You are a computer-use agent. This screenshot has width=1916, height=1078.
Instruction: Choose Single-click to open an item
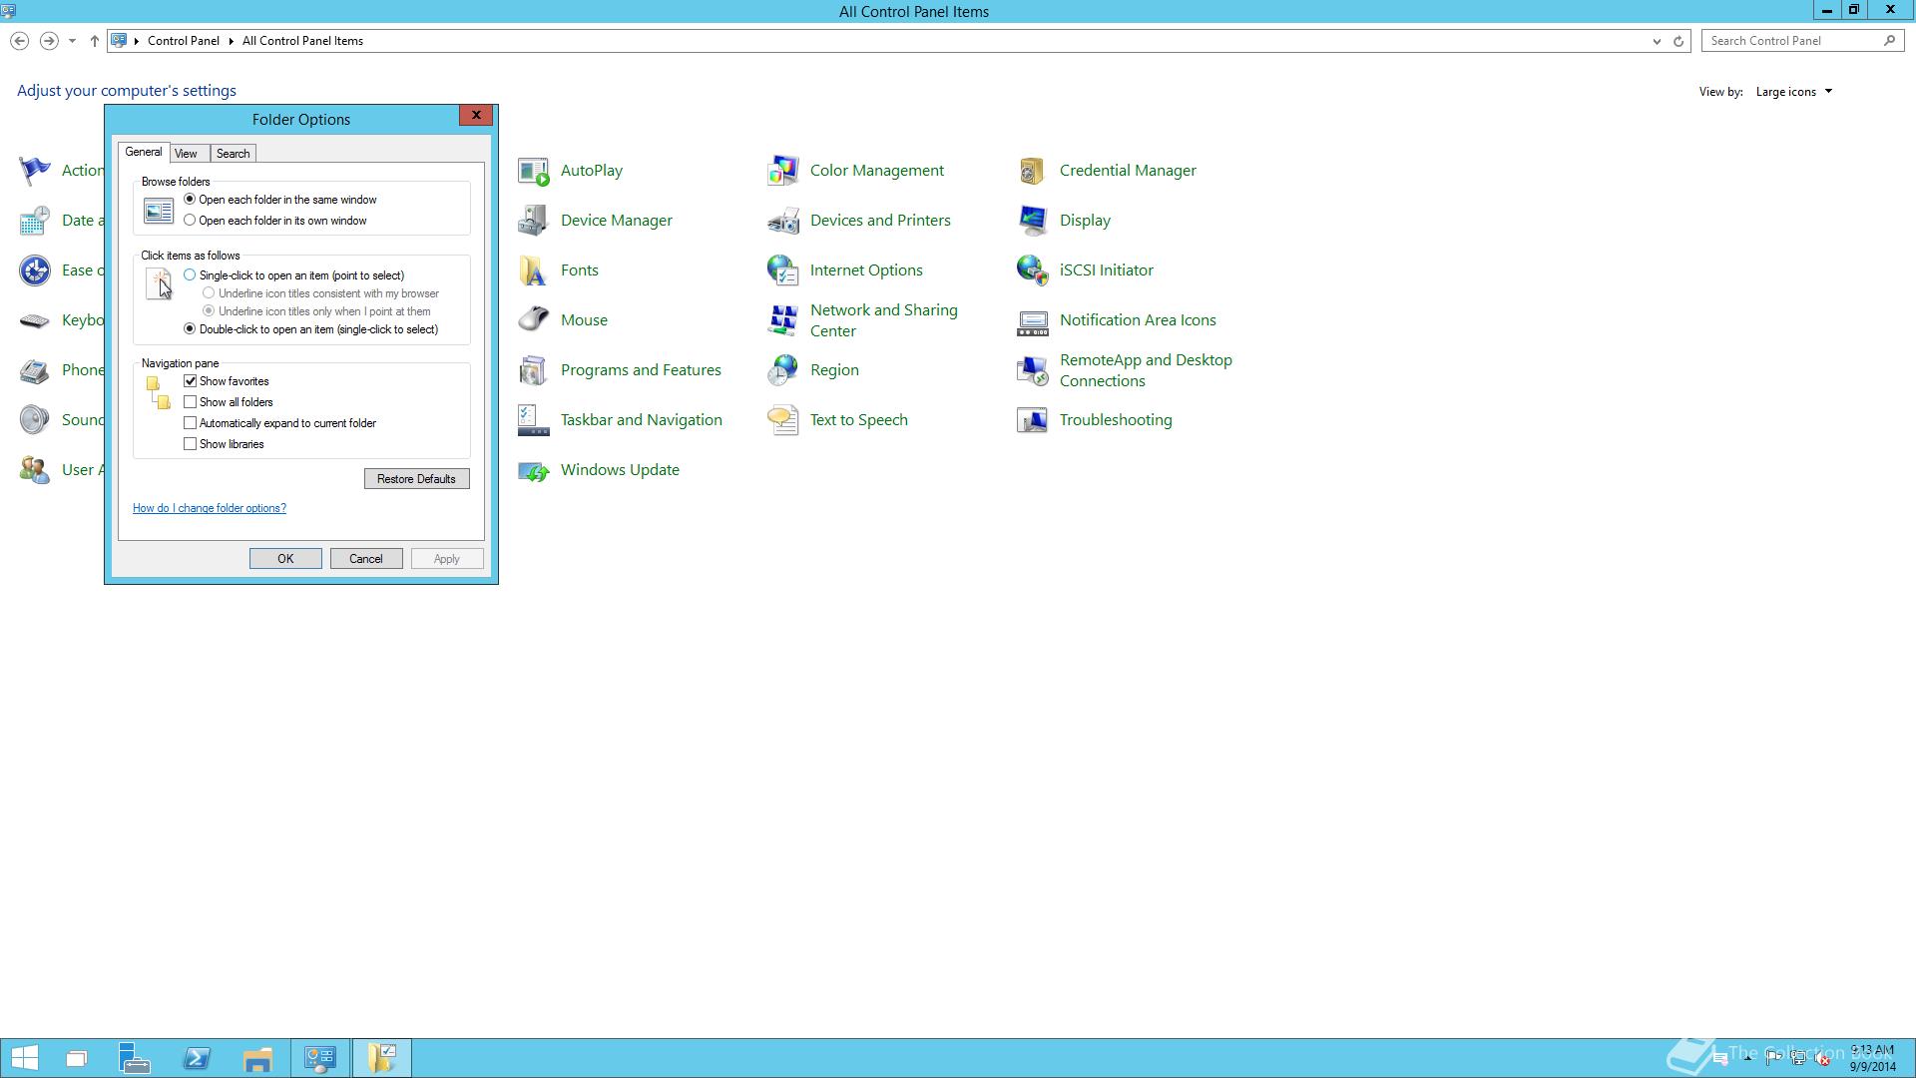pyautogui.click(x=190, y=275)
